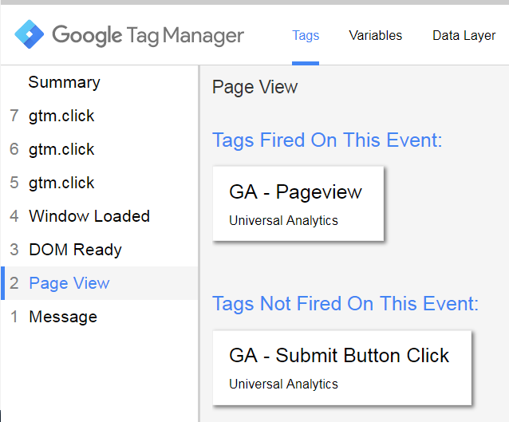Open the GA - Pageview tag card
This screenshot has width=509, height=422.
(298, 203)
